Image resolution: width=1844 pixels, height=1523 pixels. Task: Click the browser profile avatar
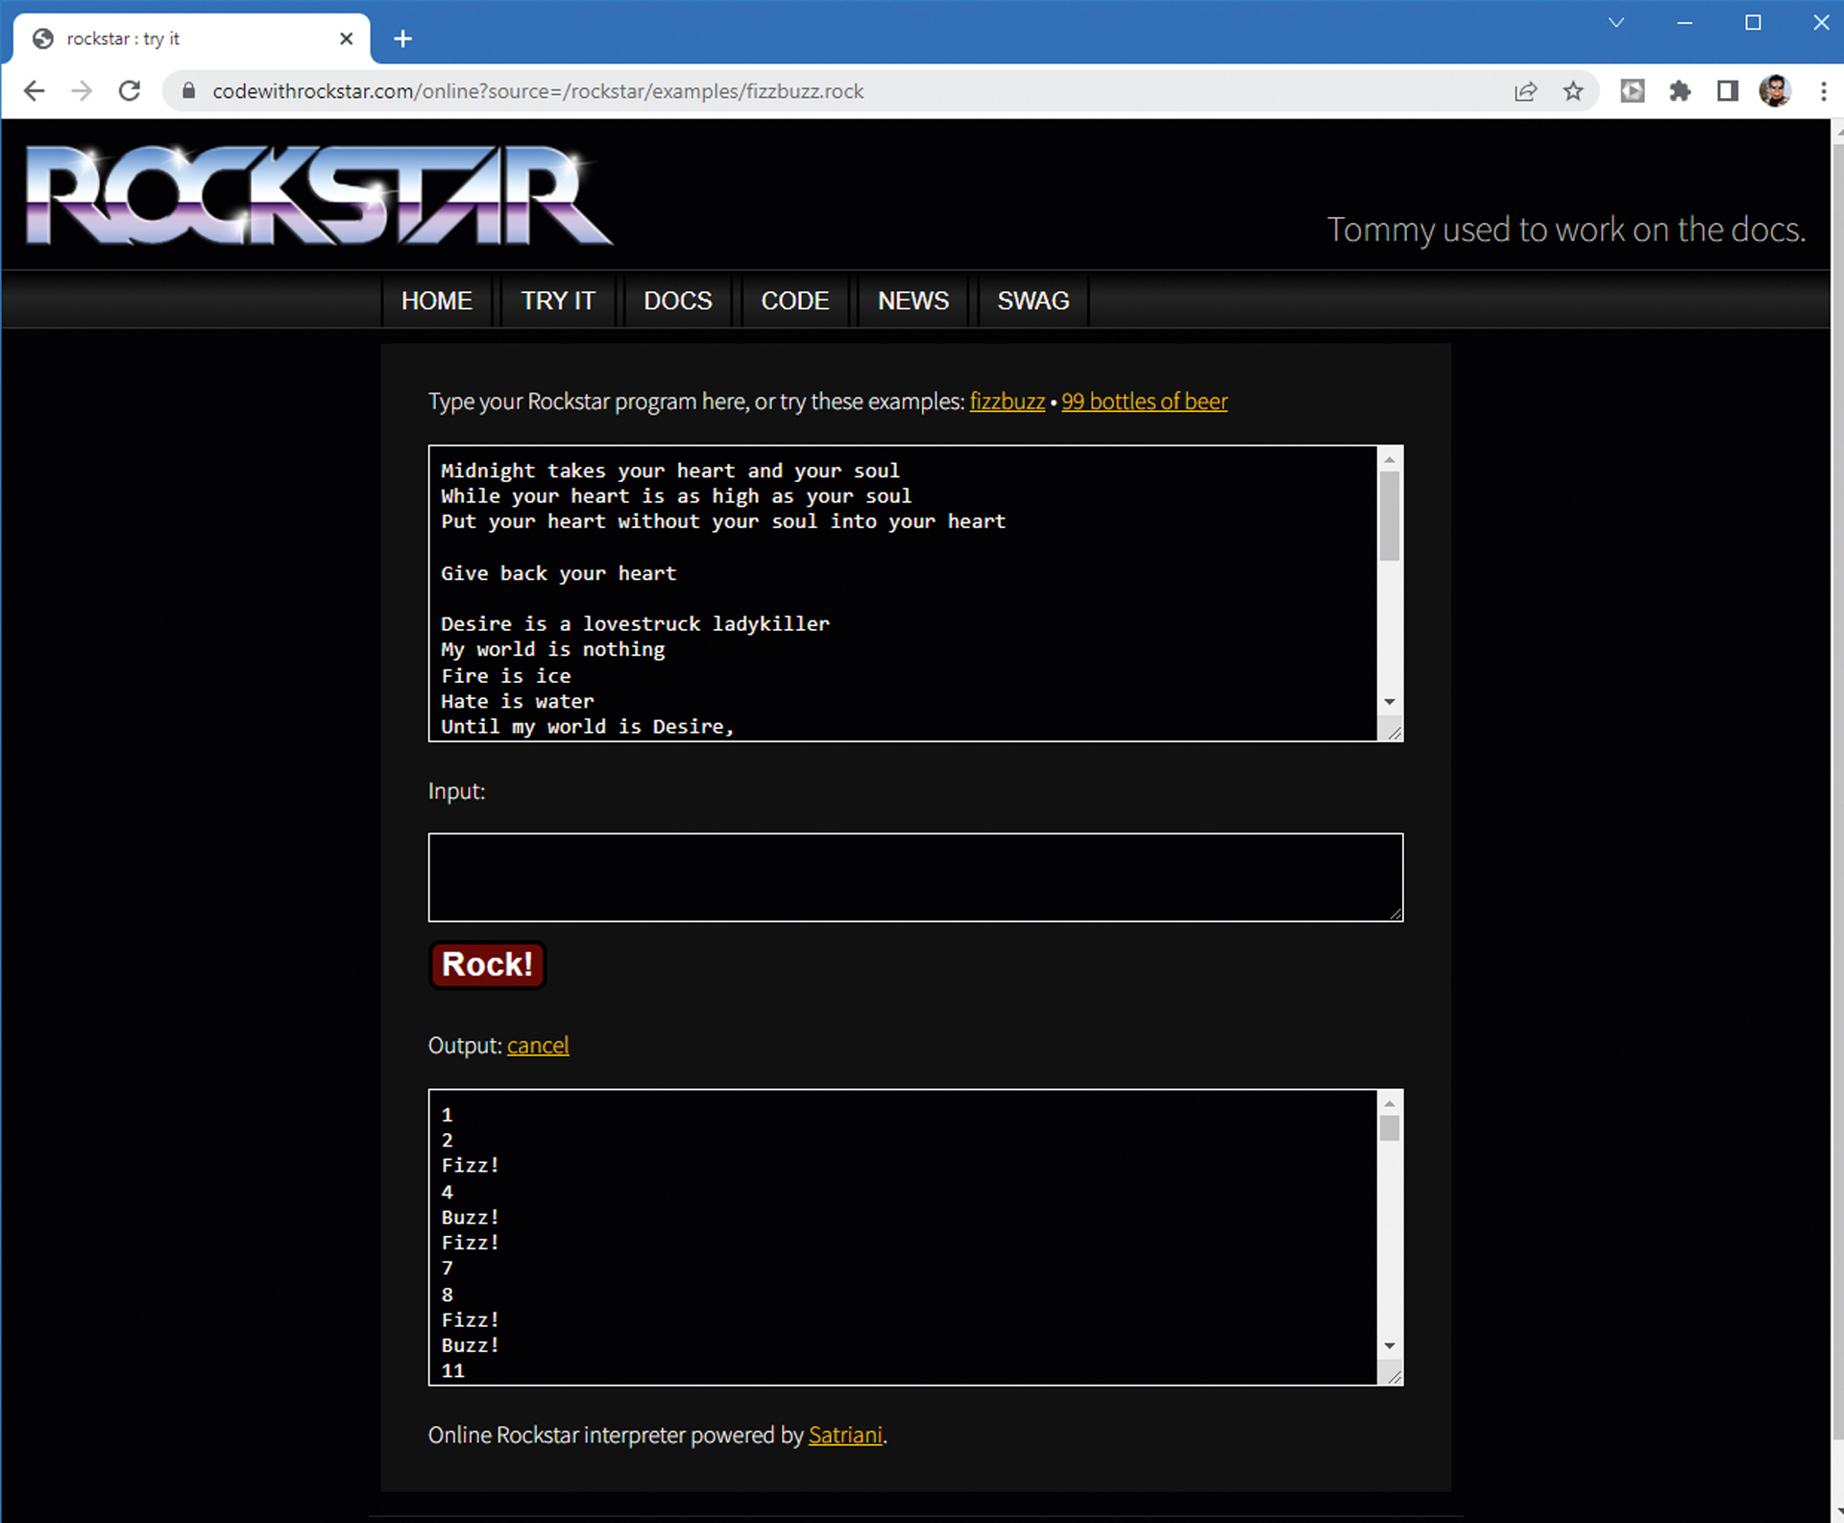[1776, 91]
